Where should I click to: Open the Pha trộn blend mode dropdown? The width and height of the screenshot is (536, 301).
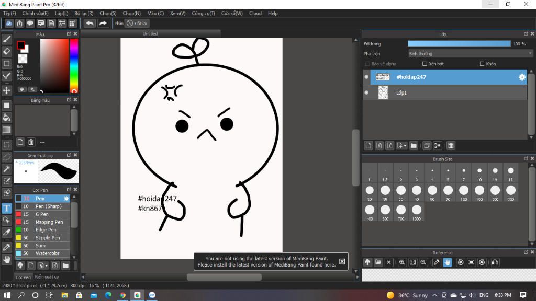pos(471,54)
